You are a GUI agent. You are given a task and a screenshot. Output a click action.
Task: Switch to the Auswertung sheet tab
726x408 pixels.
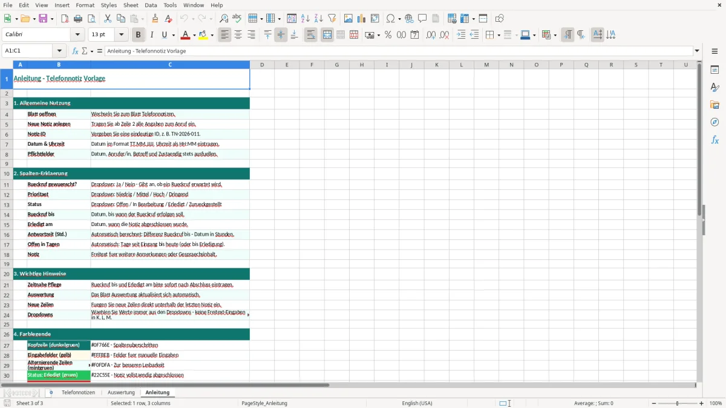(121, 392)
